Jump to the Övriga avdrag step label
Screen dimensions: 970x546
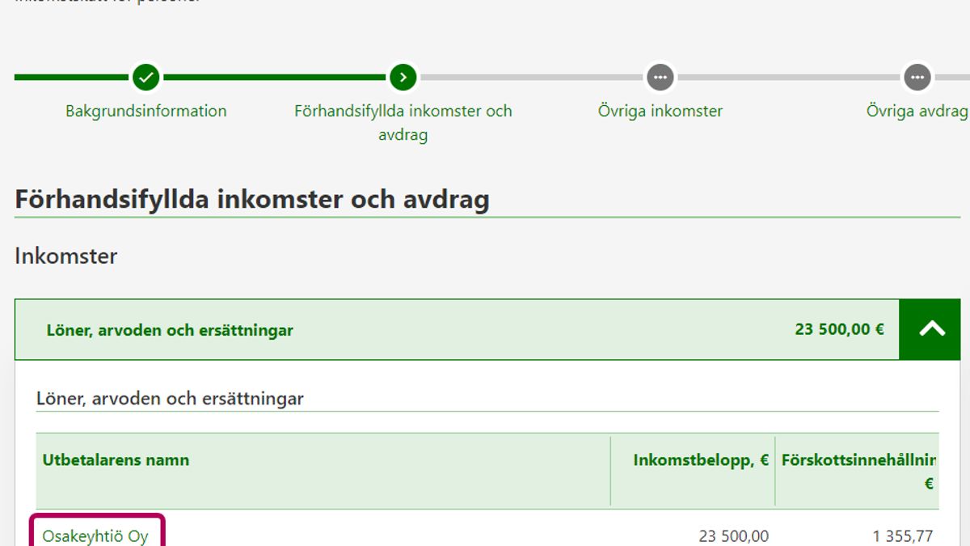[x=917, y=111]
